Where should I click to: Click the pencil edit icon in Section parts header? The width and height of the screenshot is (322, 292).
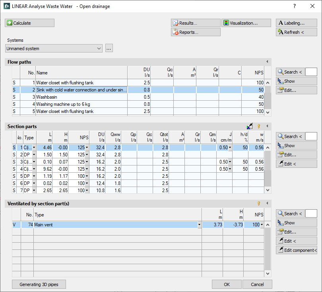tap(250, 126)
